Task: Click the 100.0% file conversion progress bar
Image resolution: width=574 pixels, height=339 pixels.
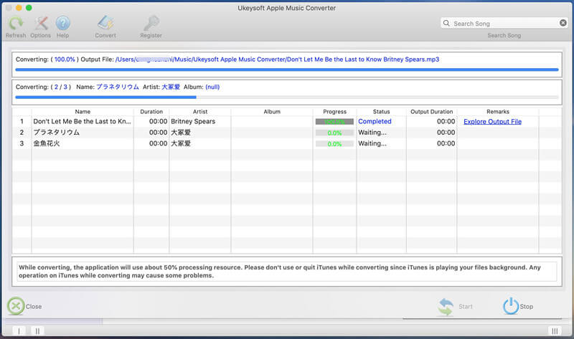Action: click(286, 70)
